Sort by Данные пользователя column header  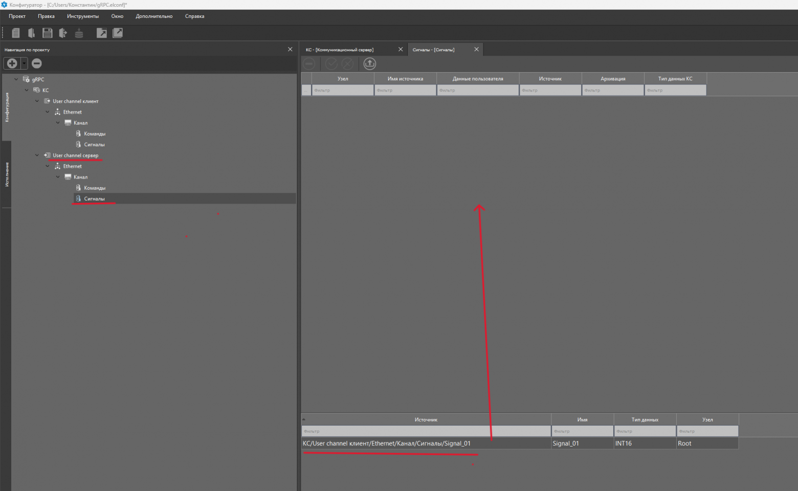(x=478, y=79)
